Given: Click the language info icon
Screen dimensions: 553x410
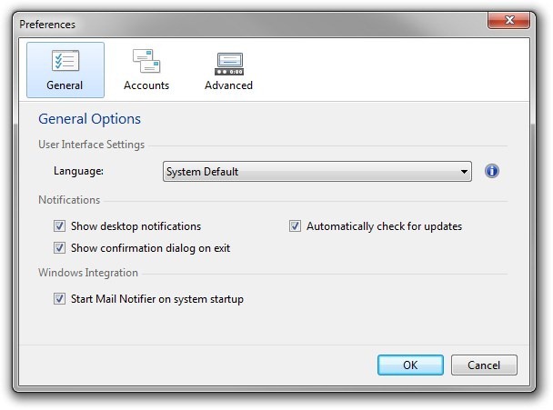Looking at the screenshot, I should pos(492,171).
